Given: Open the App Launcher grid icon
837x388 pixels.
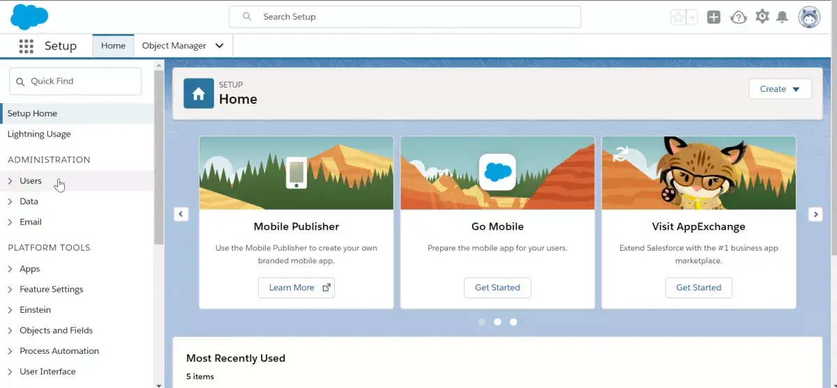Looking at the screenshot, I should pos(27,46).
